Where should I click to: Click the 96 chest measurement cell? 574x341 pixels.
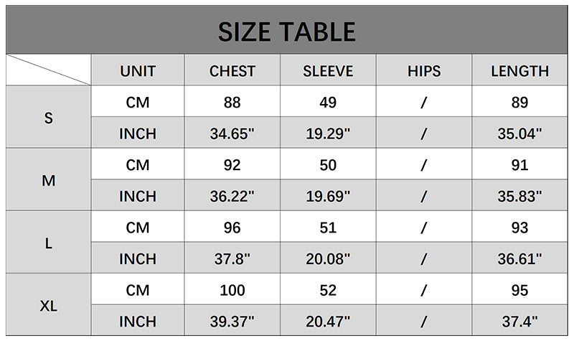(x=232, y=228)
